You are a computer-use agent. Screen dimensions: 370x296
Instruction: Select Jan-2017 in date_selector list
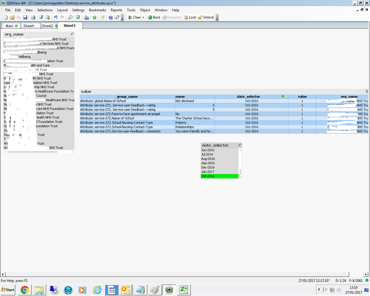point(208,172)
